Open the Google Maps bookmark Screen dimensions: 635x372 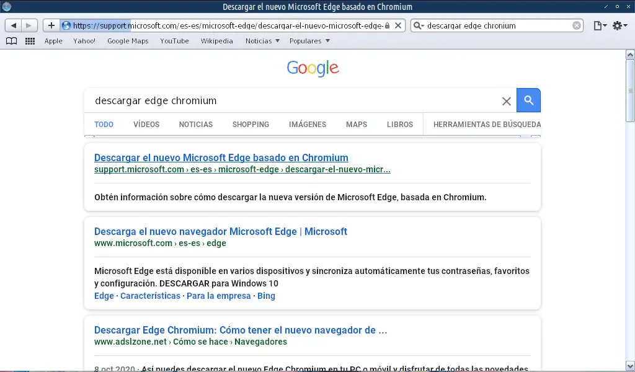coord(128,41)
